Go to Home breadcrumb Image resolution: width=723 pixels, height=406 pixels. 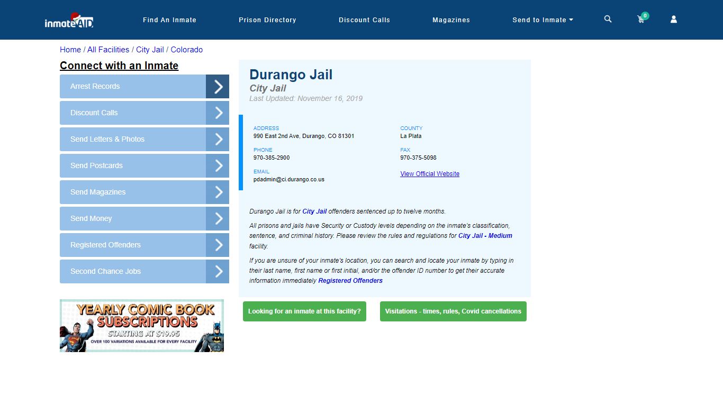[70, 50]
